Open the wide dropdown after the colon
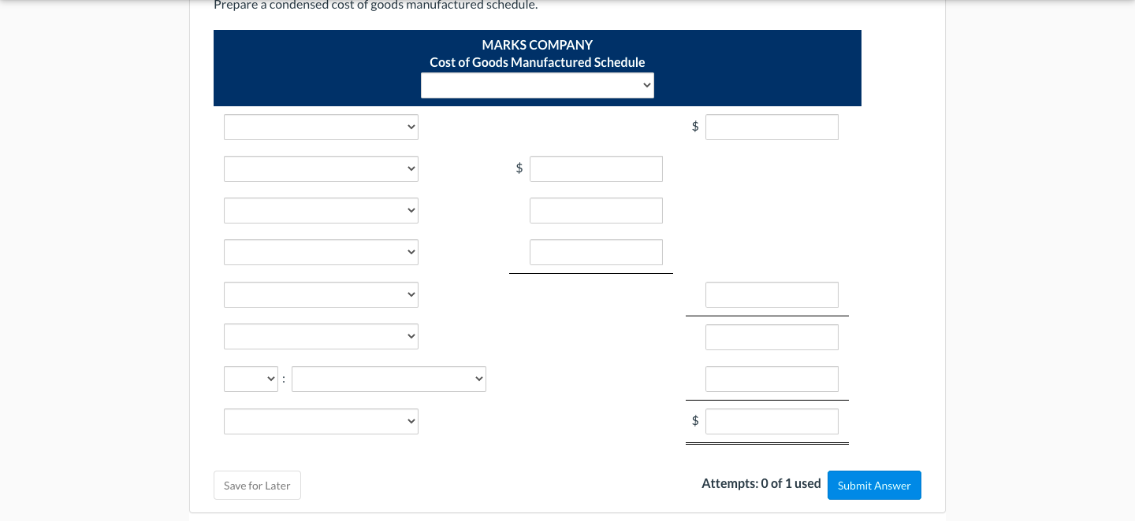Image resolution: width=1135 pixels, height=521 pixels. [389, 379]
